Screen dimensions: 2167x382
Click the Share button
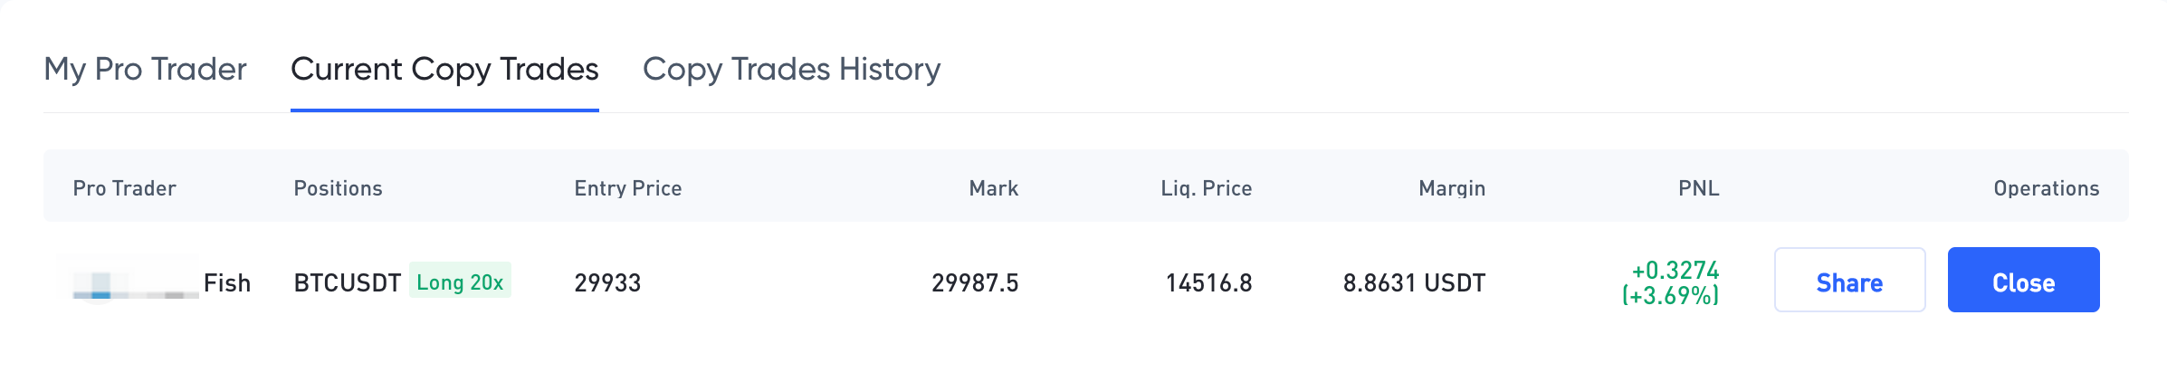[1848, 281]
